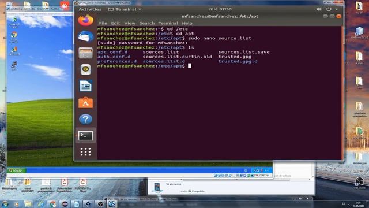The height and width of the screenshot is (208, 369).
Task: Click the Windows 7 taskbar clock
Action: pyautogui.click(x=359, y=204)
